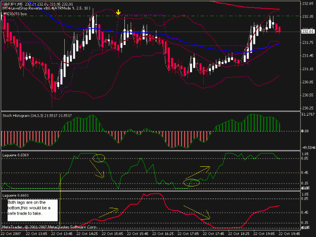Click the 22 Oct 15:05 time label
This screenshot has height=237, width=316.
coord(112,234)
